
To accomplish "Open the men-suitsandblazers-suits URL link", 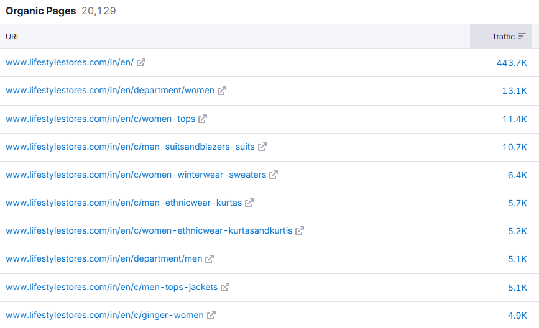I will (x=130, y=147).
